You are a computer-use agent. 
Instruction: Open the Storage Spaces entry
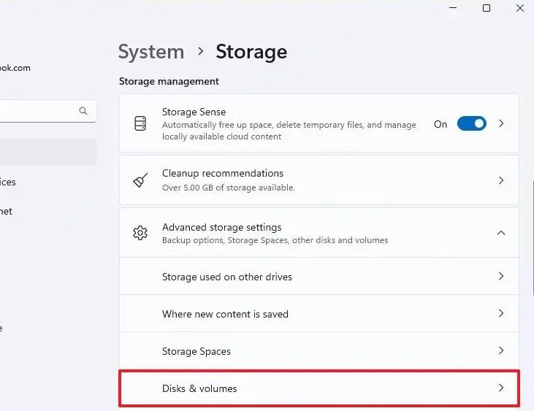pyautogui.click(x=197, y=351)
